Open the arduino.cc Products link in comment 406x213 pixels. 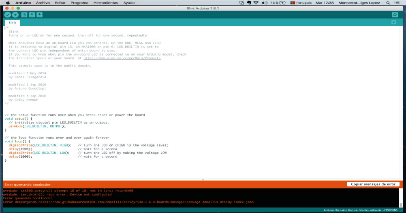122,58
